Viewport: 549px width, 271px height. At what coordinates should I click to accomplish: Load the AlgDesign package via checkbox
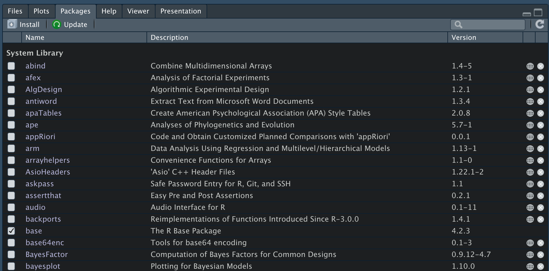pos(11,89)
